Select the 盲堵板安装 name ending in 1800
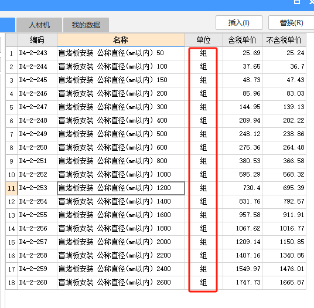Viewport: 314px width, 308px height. coord(121,229)
